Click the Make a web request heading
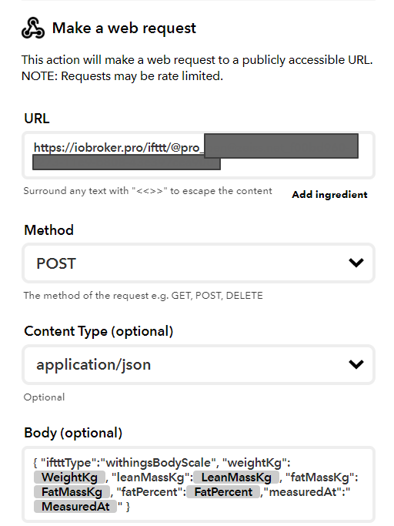The width and height of the screenshot is (394, 526). [x=124, y=28]
